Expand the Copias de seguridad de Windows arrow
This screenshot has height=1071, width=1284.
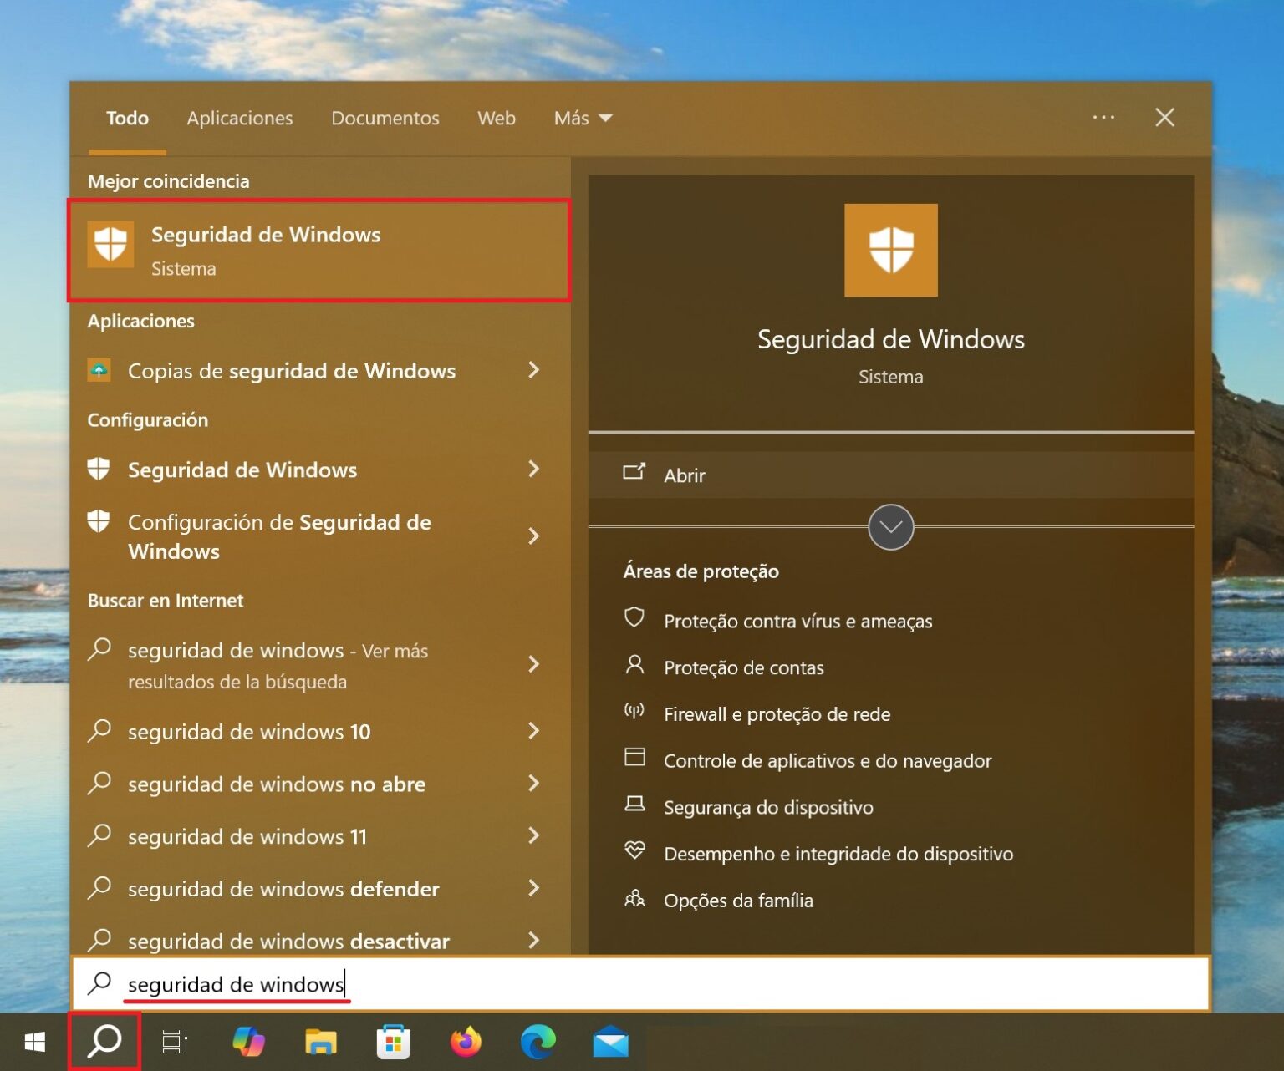point(533,370)
